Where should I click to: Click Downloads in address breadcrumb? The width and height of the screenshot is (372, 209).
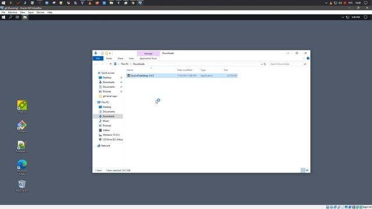pos(139,64)
